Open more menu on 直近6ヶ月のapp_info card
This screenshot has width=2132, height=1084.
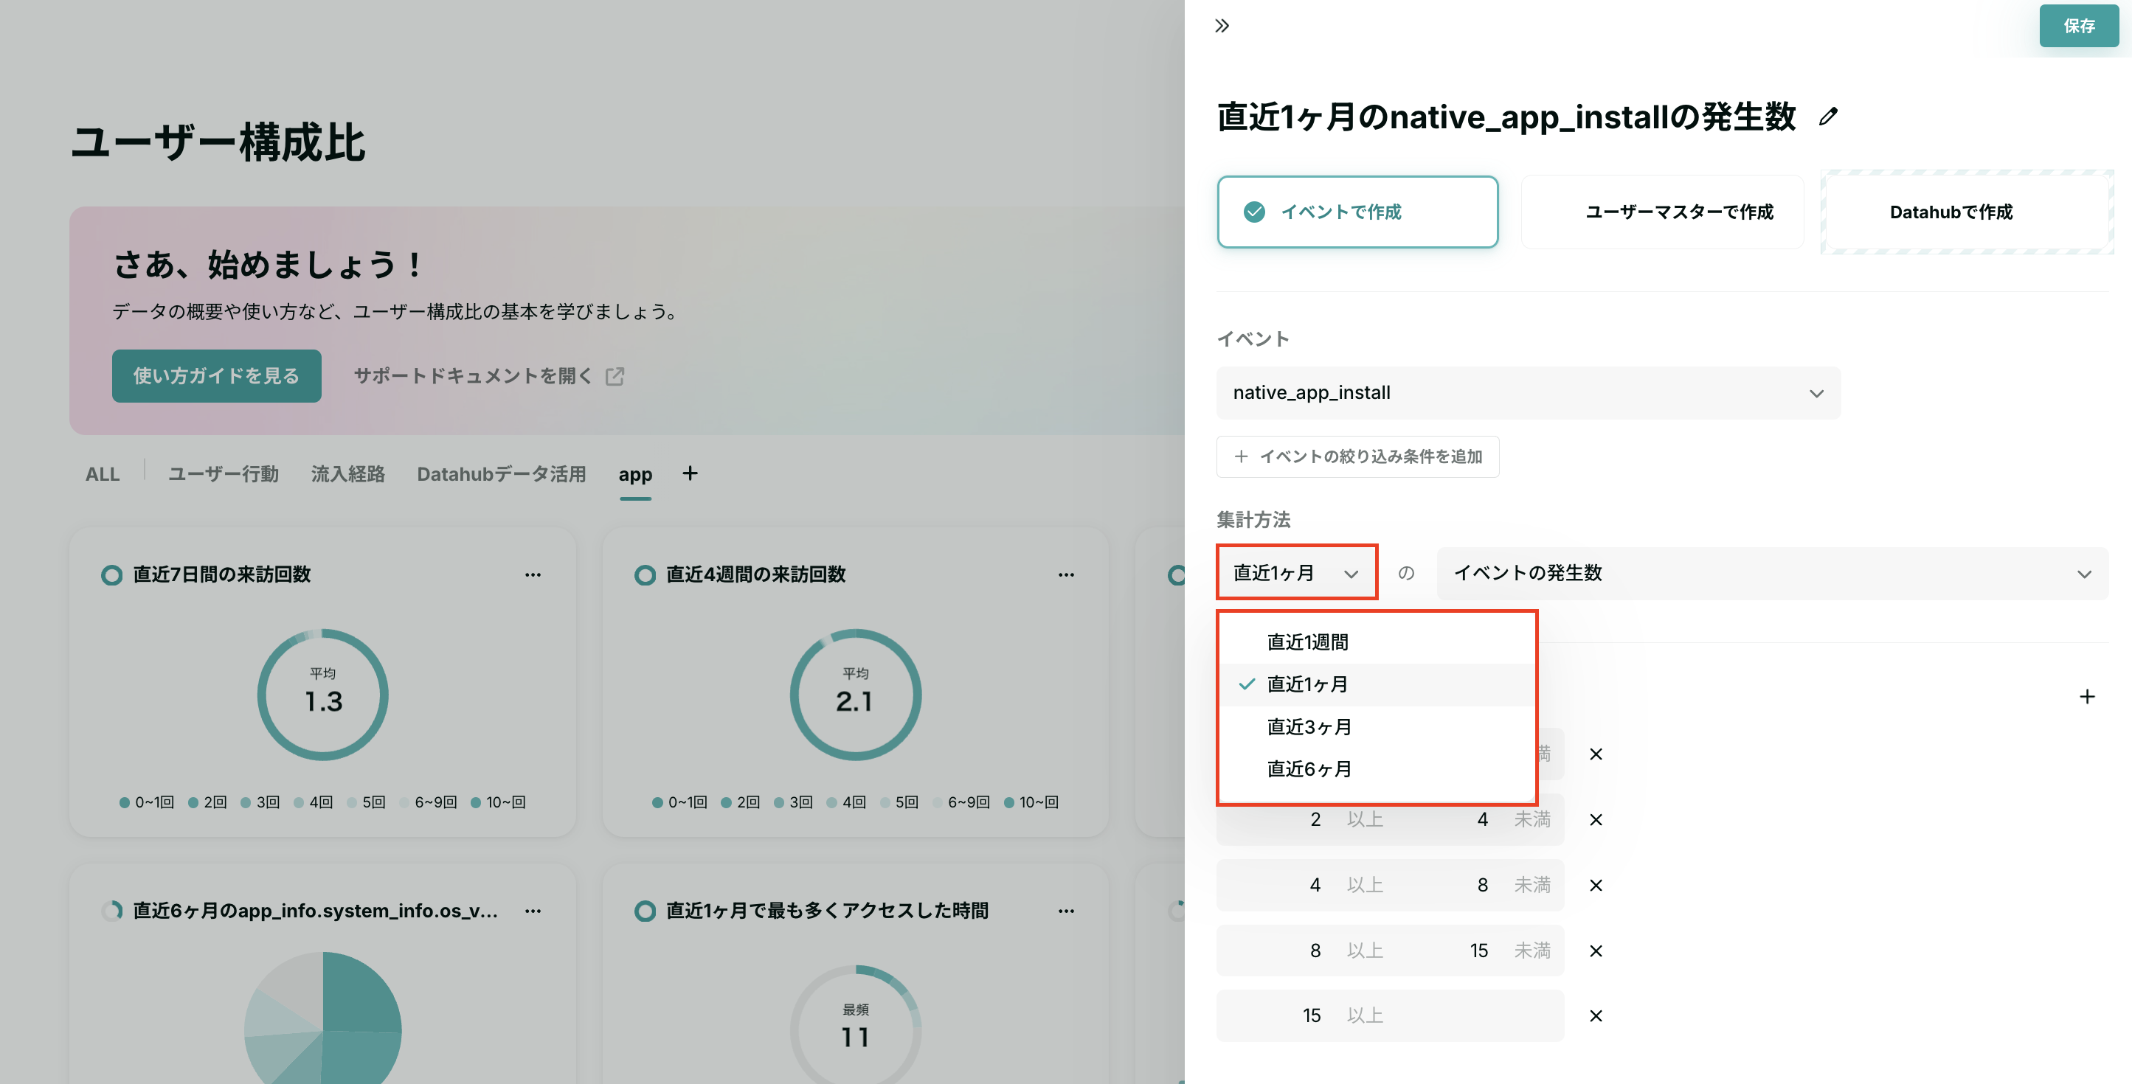533,911
